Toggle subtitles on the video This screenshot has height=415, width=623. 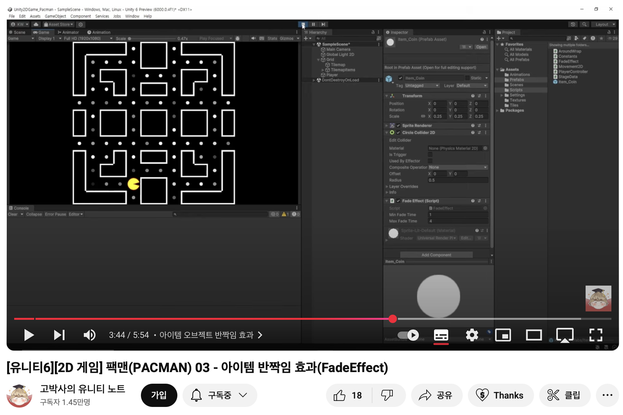(441, 335)
